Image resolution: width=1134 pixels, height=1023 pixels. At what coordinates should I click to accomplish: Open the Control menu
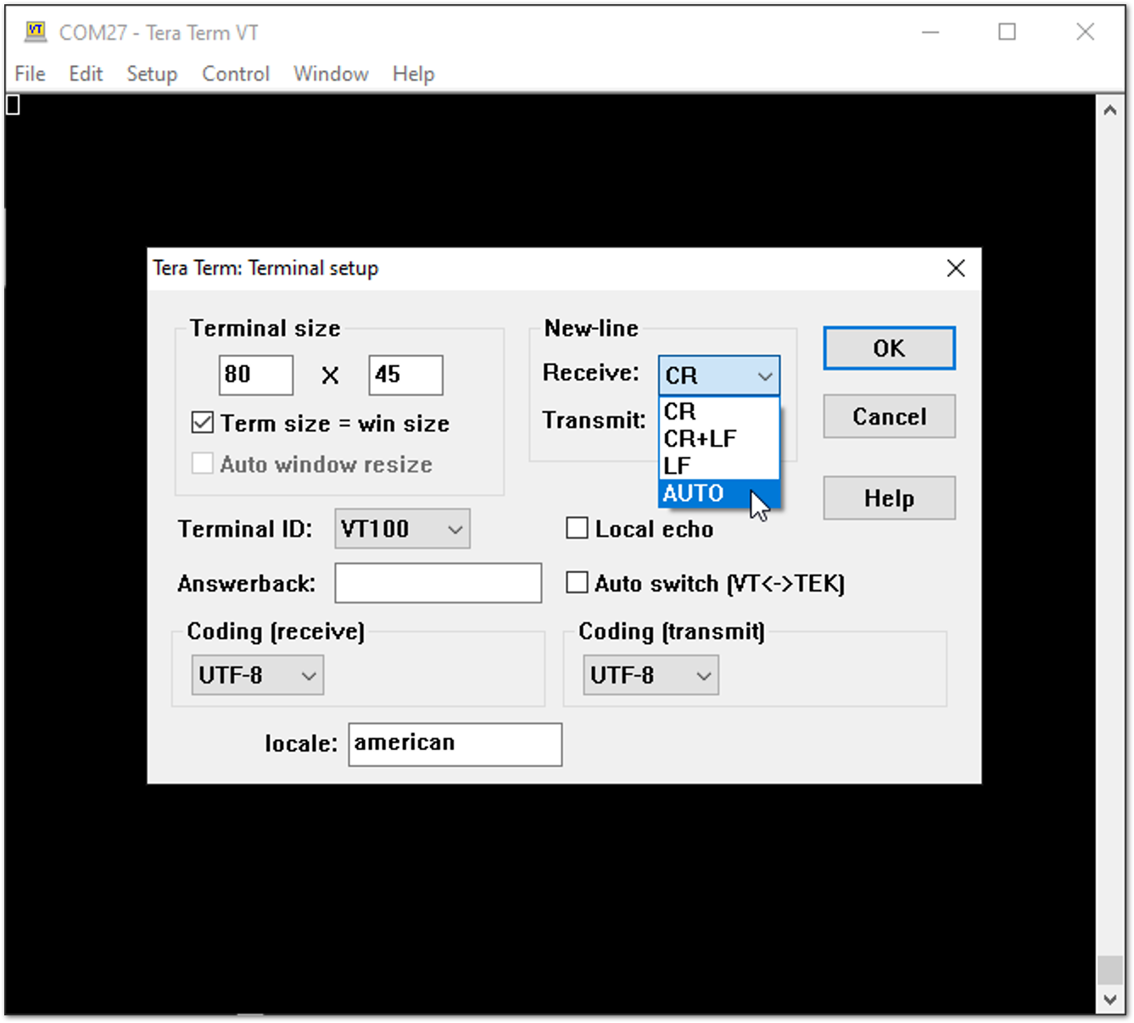(x=235, y=74)
